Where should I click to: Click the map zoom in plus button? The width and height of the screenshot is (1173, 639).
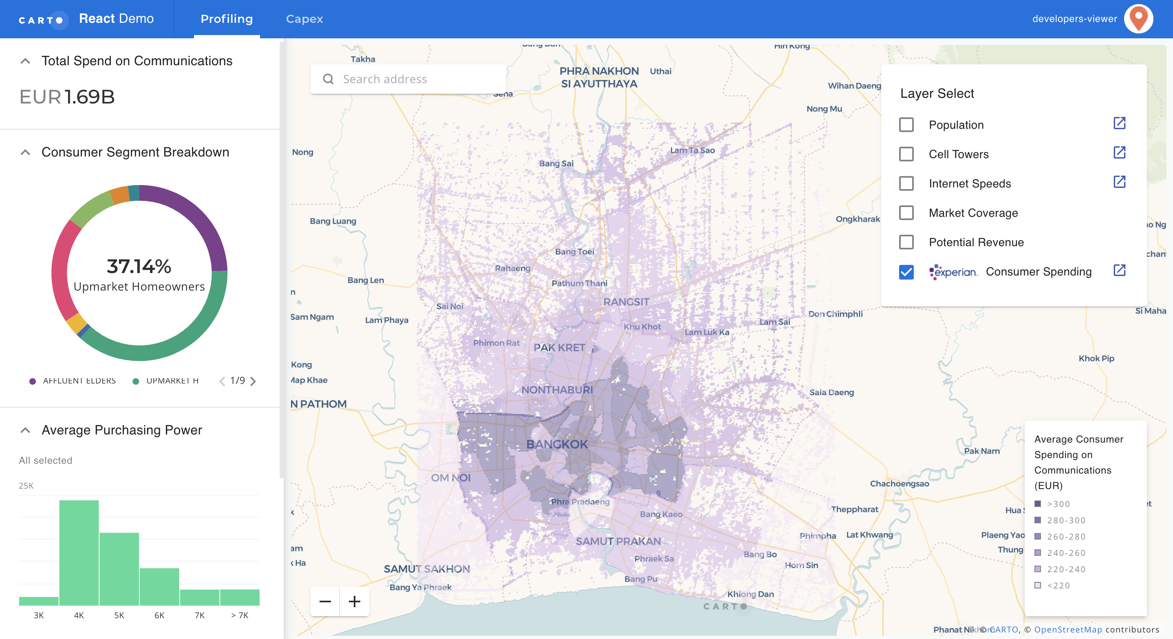pos(354,602)
